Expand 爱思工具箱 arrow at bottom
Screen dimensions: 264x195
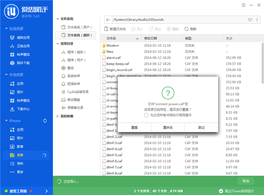47,191
